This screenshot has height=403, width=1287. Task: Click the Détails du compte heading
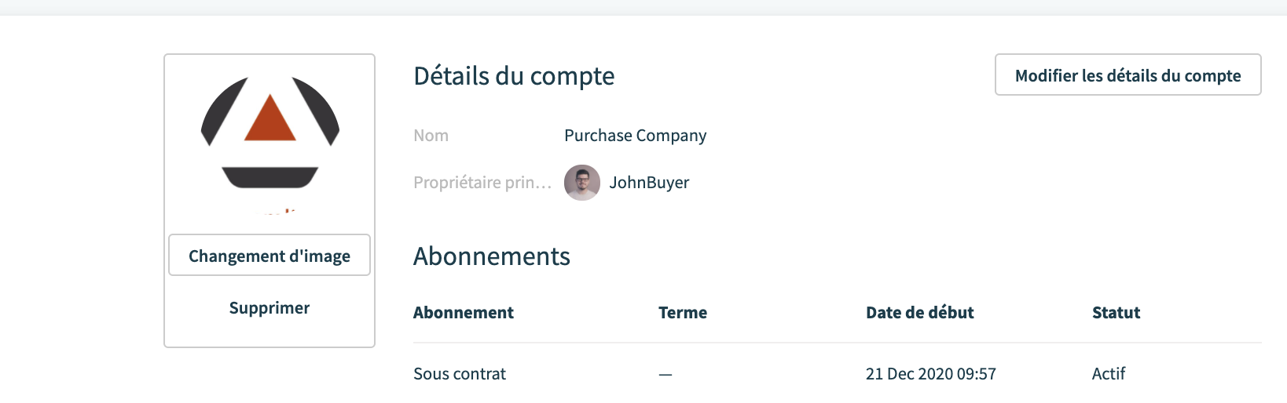(x=514, y=76)
